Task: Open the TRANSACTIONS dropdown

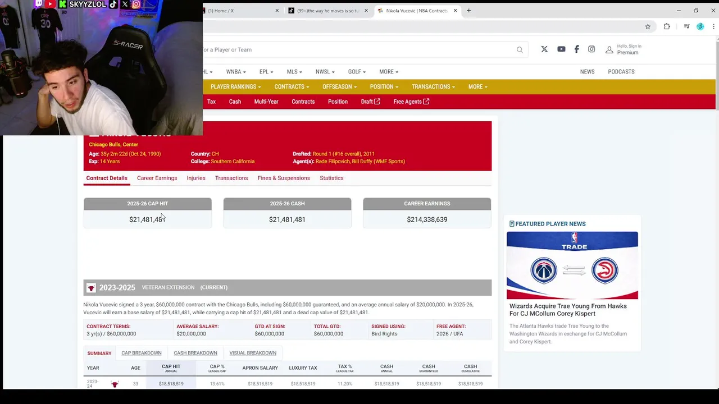Action: click(x=433, y=87)
